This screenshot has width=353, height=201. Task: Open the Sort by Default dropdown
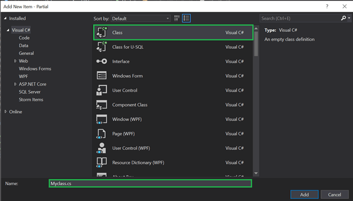click(141, 19)
